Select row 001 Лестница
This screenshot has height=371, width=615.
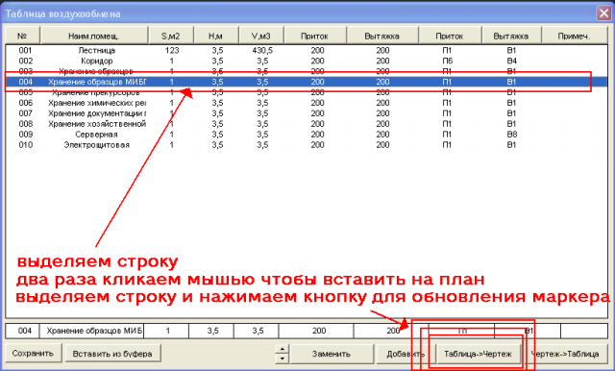306,50
